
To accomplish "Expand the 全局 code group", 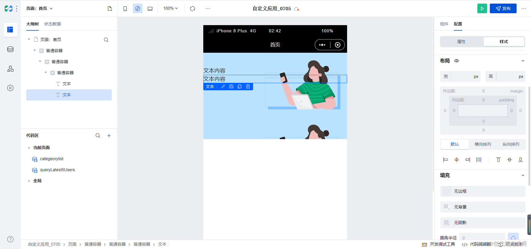I will click(x=29, y=181).
